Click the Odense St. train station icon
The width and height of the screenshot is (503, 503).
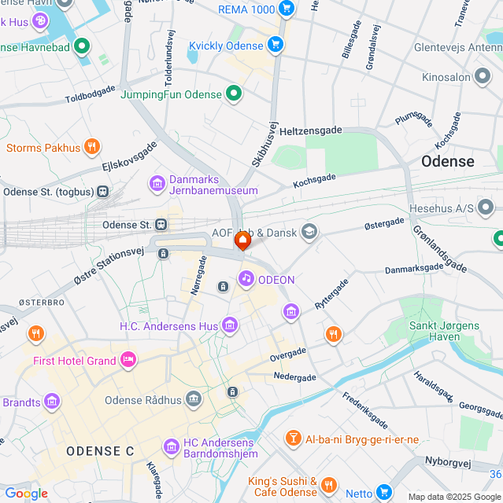pos(161,225)
